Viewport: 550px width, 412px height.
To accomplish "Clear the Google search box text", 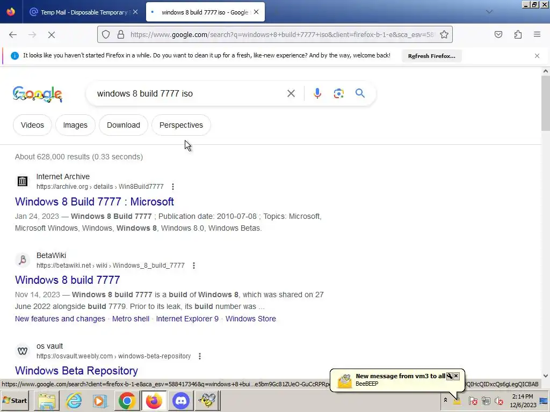I will 291,93.
